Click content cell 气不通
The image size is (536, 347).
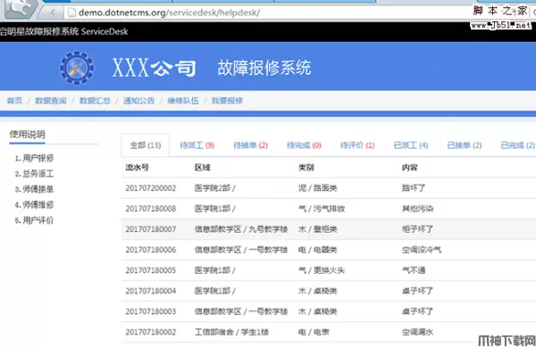point(414,270)
